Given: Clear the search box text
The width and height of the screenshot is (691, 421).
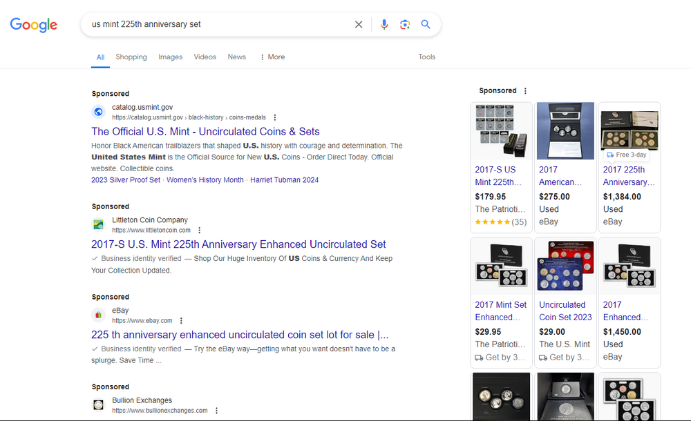Looking at the screenshot, I should click(359, 25).
